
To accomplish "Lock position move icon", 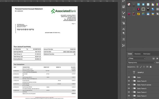I will (144, 67).
